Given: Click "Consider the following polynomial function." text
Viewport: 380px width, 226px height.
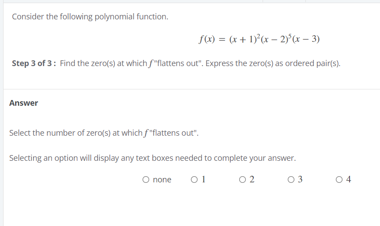Looking at the screenshot, I should pos(90,17).
